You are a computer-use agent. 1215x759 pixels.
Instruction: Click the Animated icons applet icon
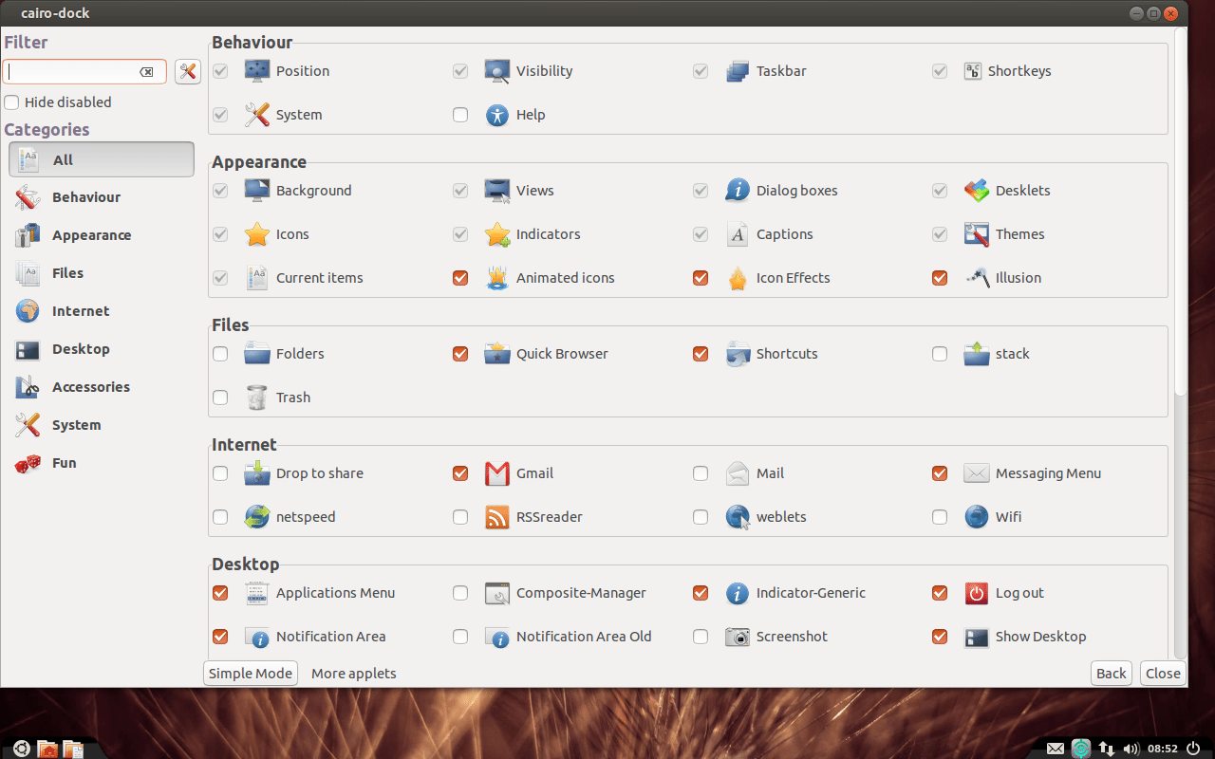[497, 278]
